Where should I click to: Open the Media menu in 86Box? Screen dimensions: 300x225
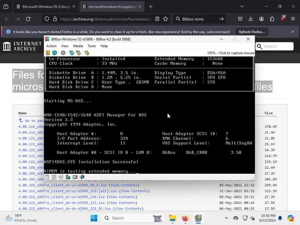coord(78,46)
